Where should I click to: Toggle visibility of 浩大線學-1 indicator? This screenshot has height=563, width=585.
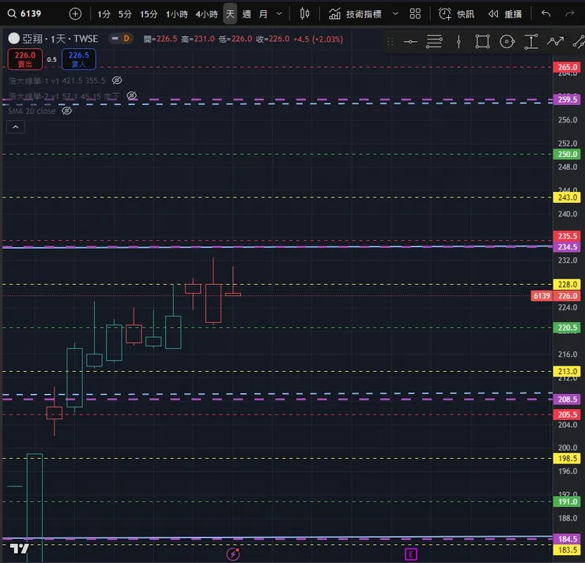117,80
